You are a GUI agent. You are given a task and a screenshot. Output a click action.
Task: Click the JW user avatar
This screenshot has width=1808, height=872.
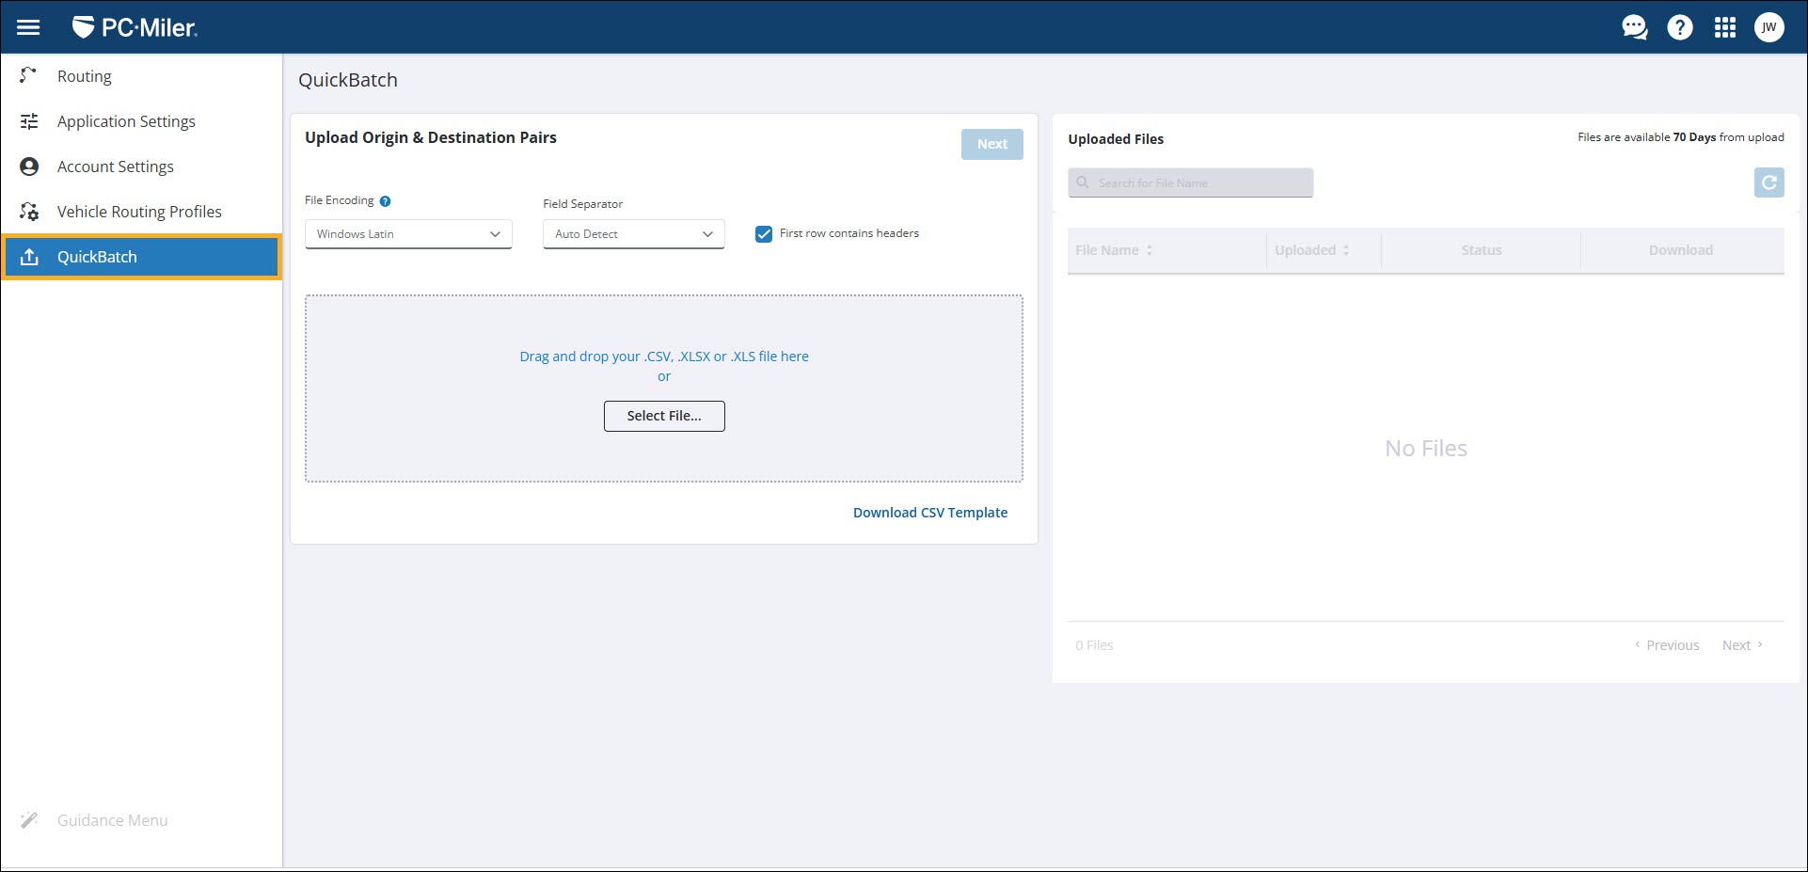[1769, 27]
